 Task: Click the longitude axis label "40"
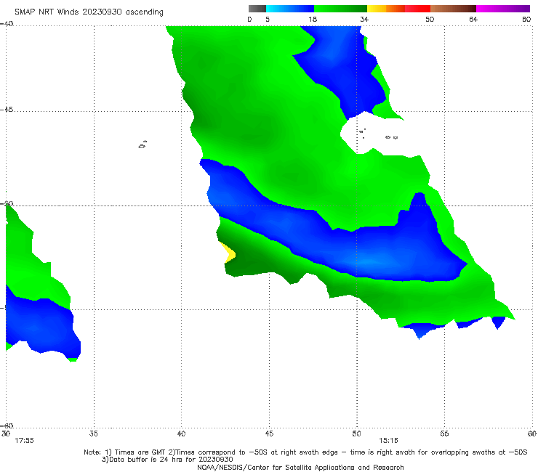click(181, 434)
